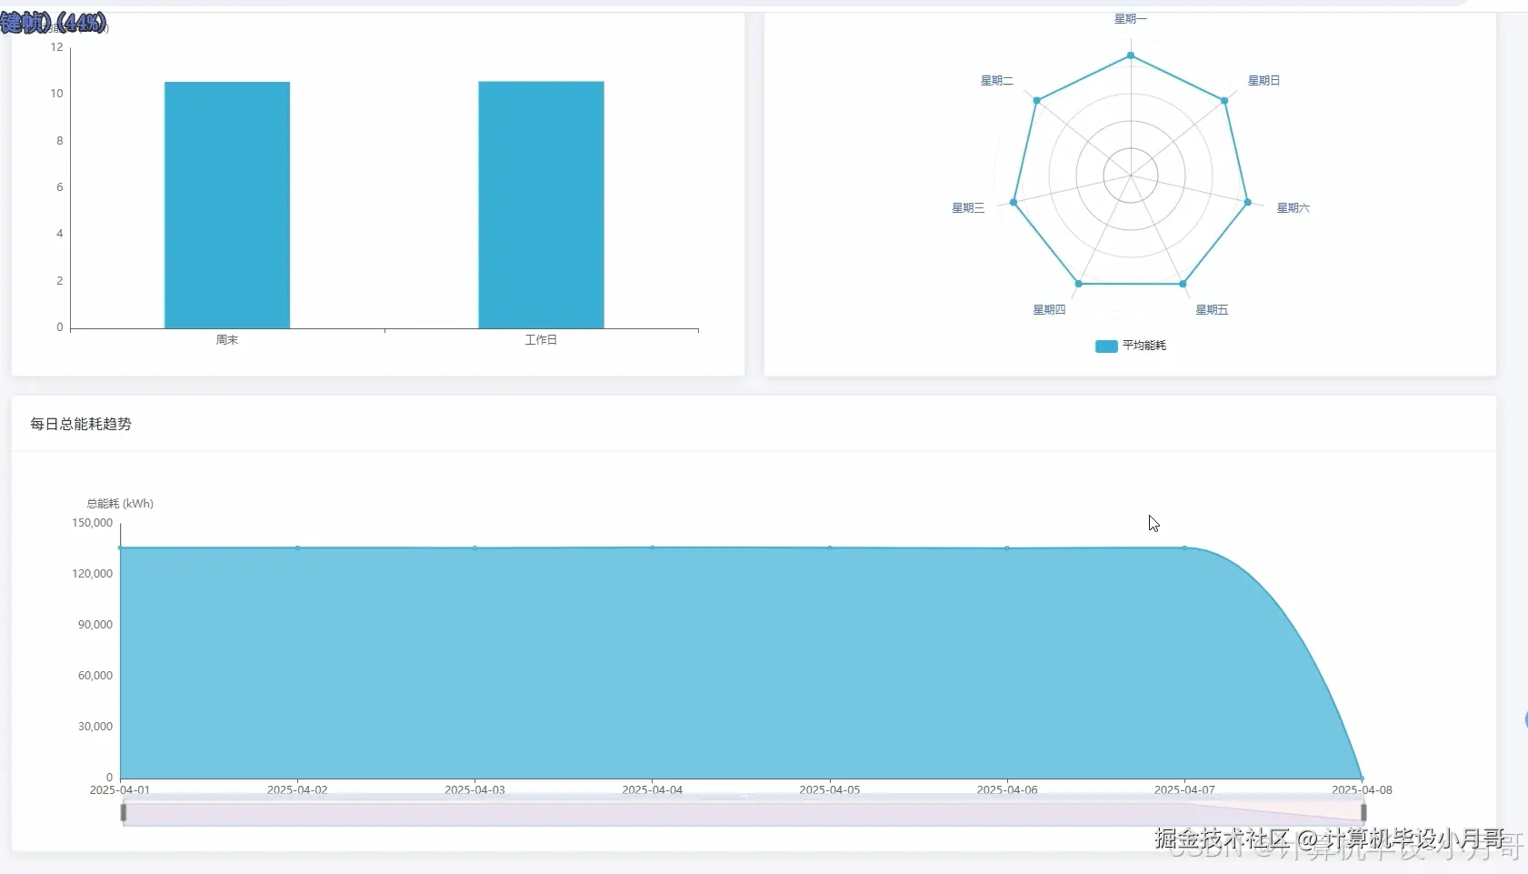Click the 星期一 radar axis label
This screenshot has width=1528, height=874.
[x=1131, y=18]
